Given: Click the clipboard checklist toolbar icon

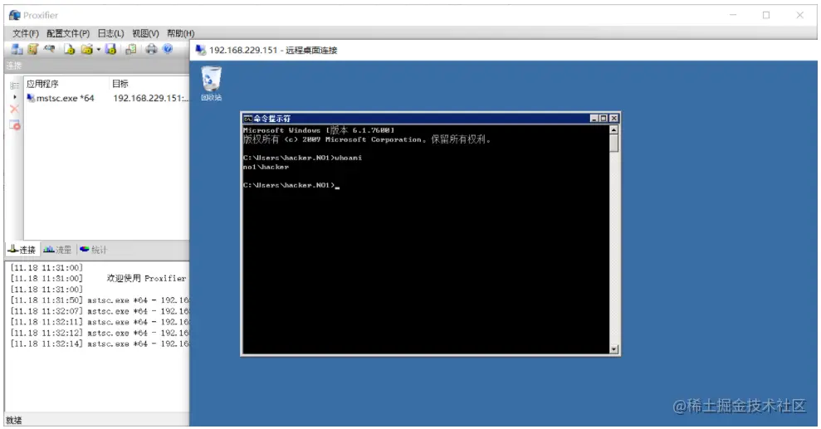Looking at the screenshot, I should click(131, 49).
